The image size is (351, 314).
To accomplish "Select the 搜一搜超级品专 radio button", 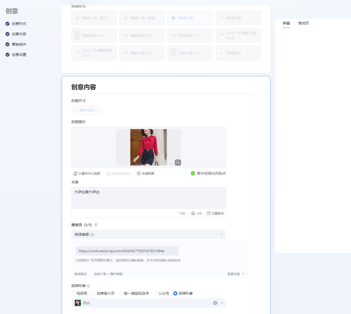I will pos(121,294).
